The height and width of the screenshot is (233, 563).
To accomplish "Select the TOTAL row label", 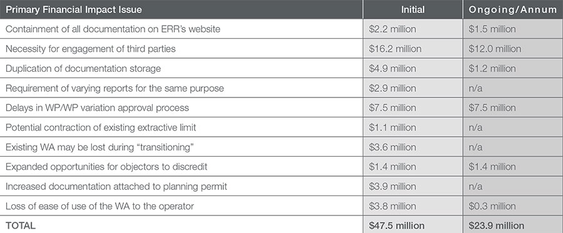I will (21, 226).
